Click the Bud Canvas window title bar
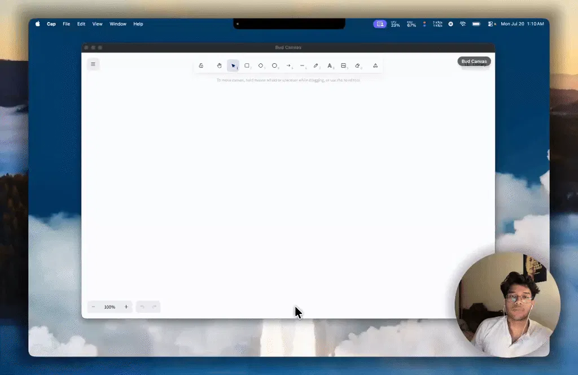 click(x=288, y=47)
